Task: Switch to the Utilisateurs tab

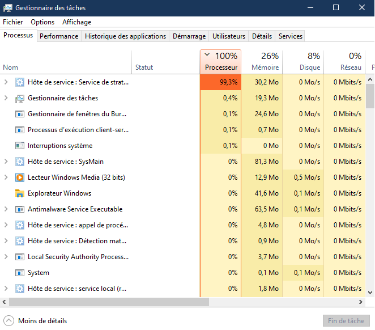Action: tap(229, 36)
